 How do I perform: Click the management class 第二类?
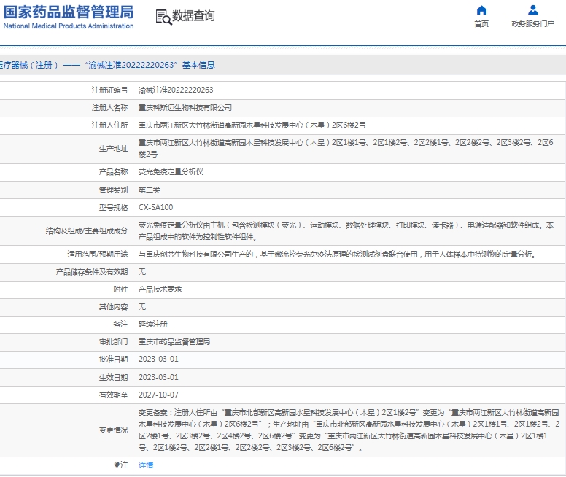point(150,190)
